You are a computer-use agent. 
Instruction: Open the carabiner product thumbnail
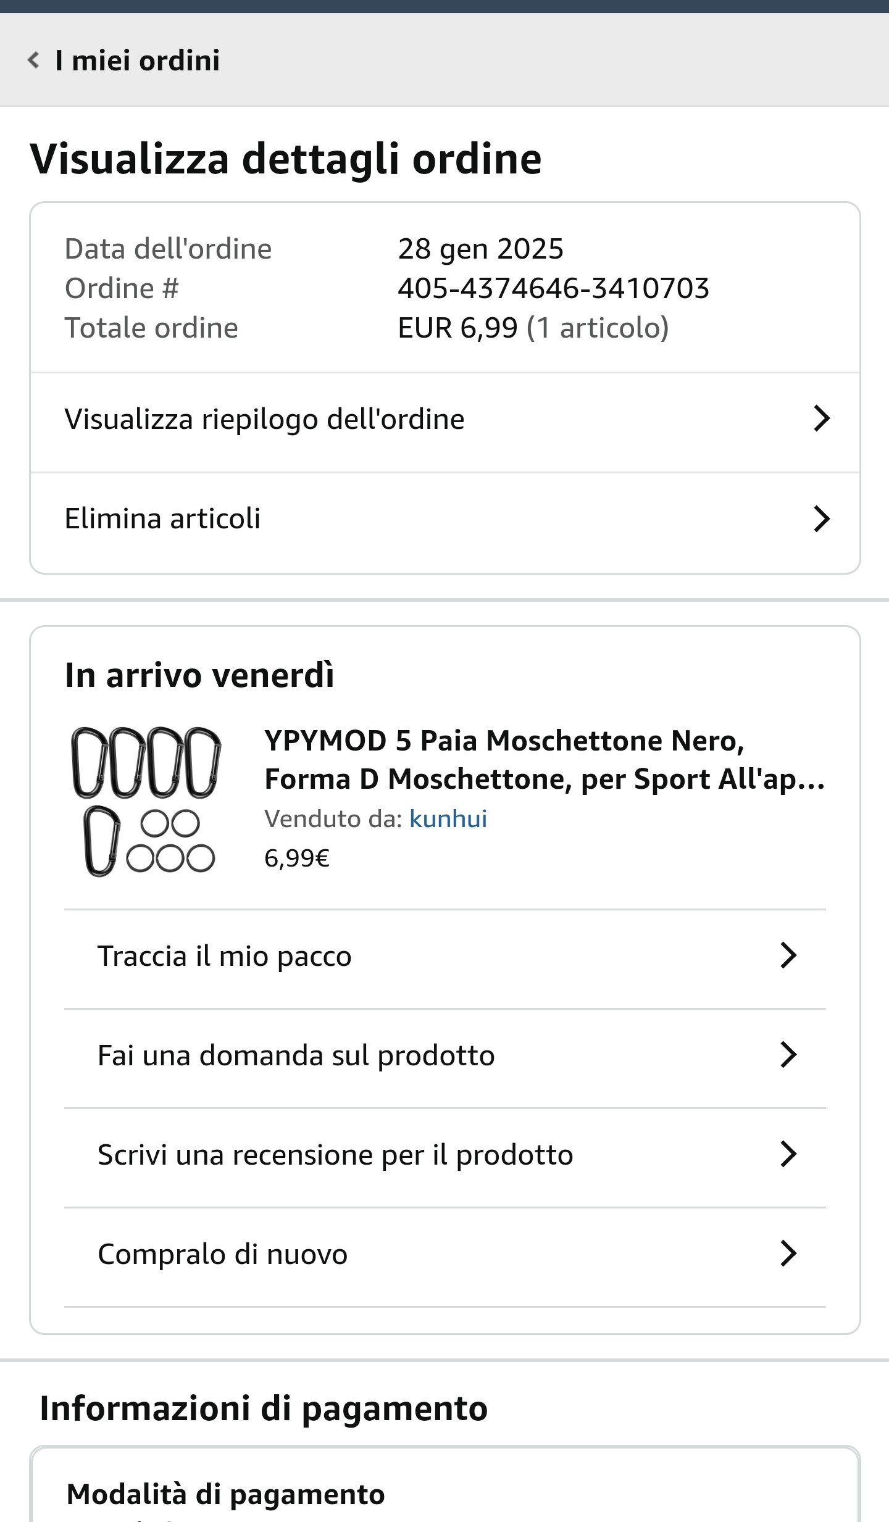tap(146, 801)
